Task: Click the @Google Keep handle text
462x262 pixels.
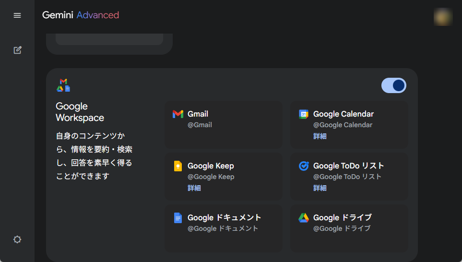Action: (211, 177)
